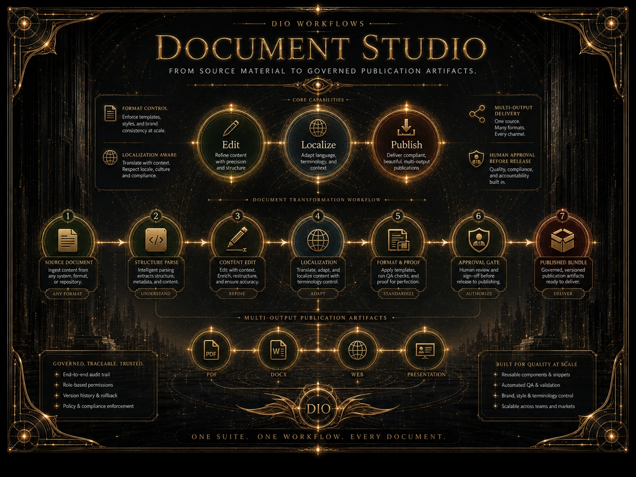Click the REFINE tag
This screenshot has width=636, height=477.
(x=237, y=294)
